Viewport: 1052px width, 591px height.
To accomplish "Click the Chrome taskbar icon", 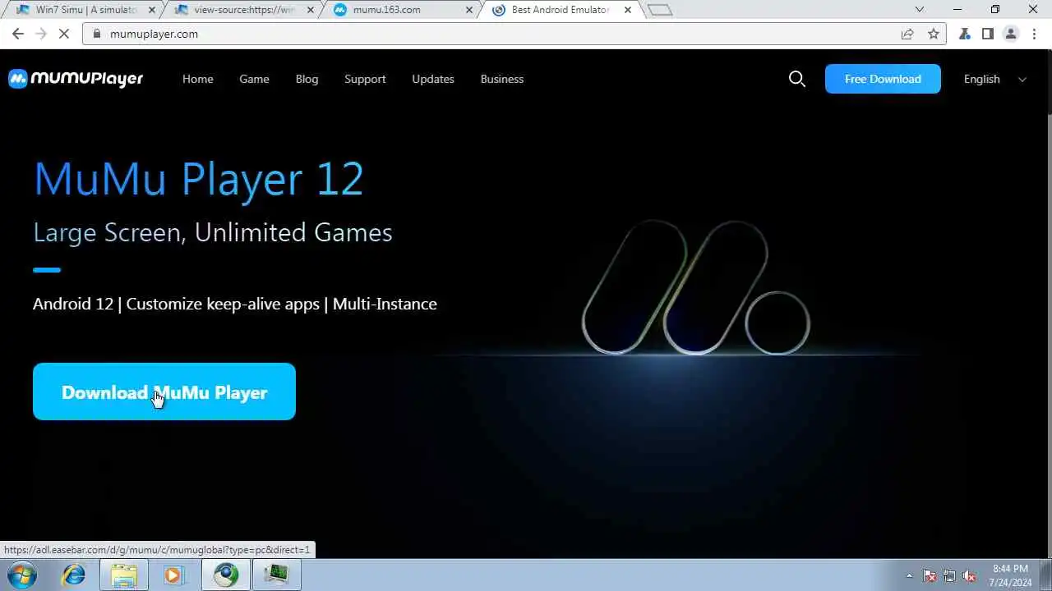I will tap(226, 575).
